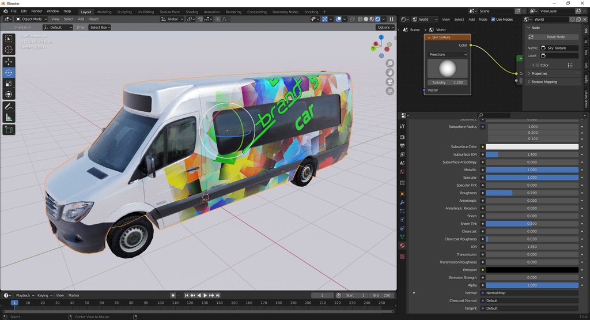Open the Render menu

[x=36, y=11]
